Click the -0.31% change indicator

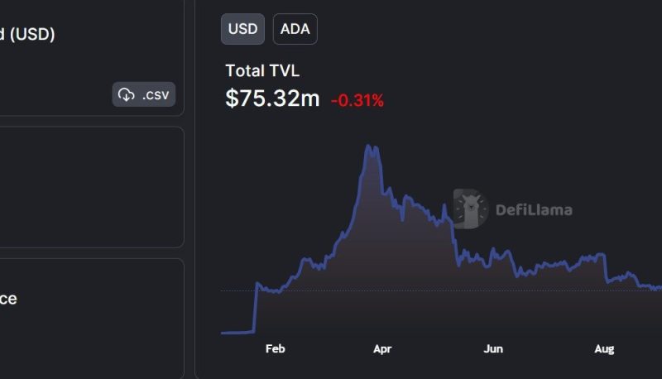point(357,100)
